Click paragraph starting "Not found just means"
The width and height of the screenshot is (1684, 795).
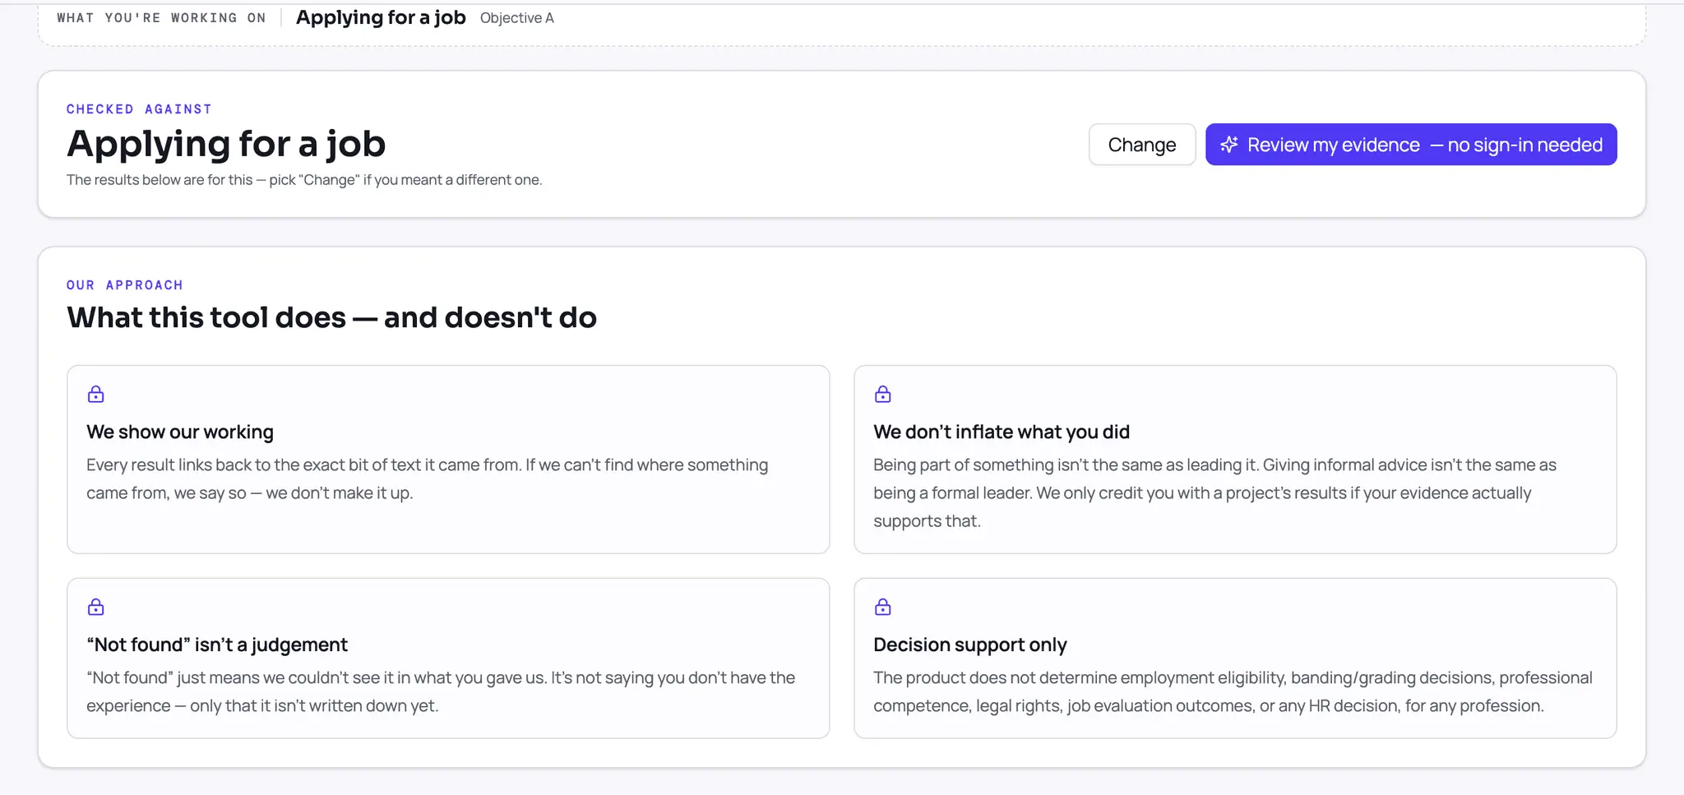tap(441, 691)
